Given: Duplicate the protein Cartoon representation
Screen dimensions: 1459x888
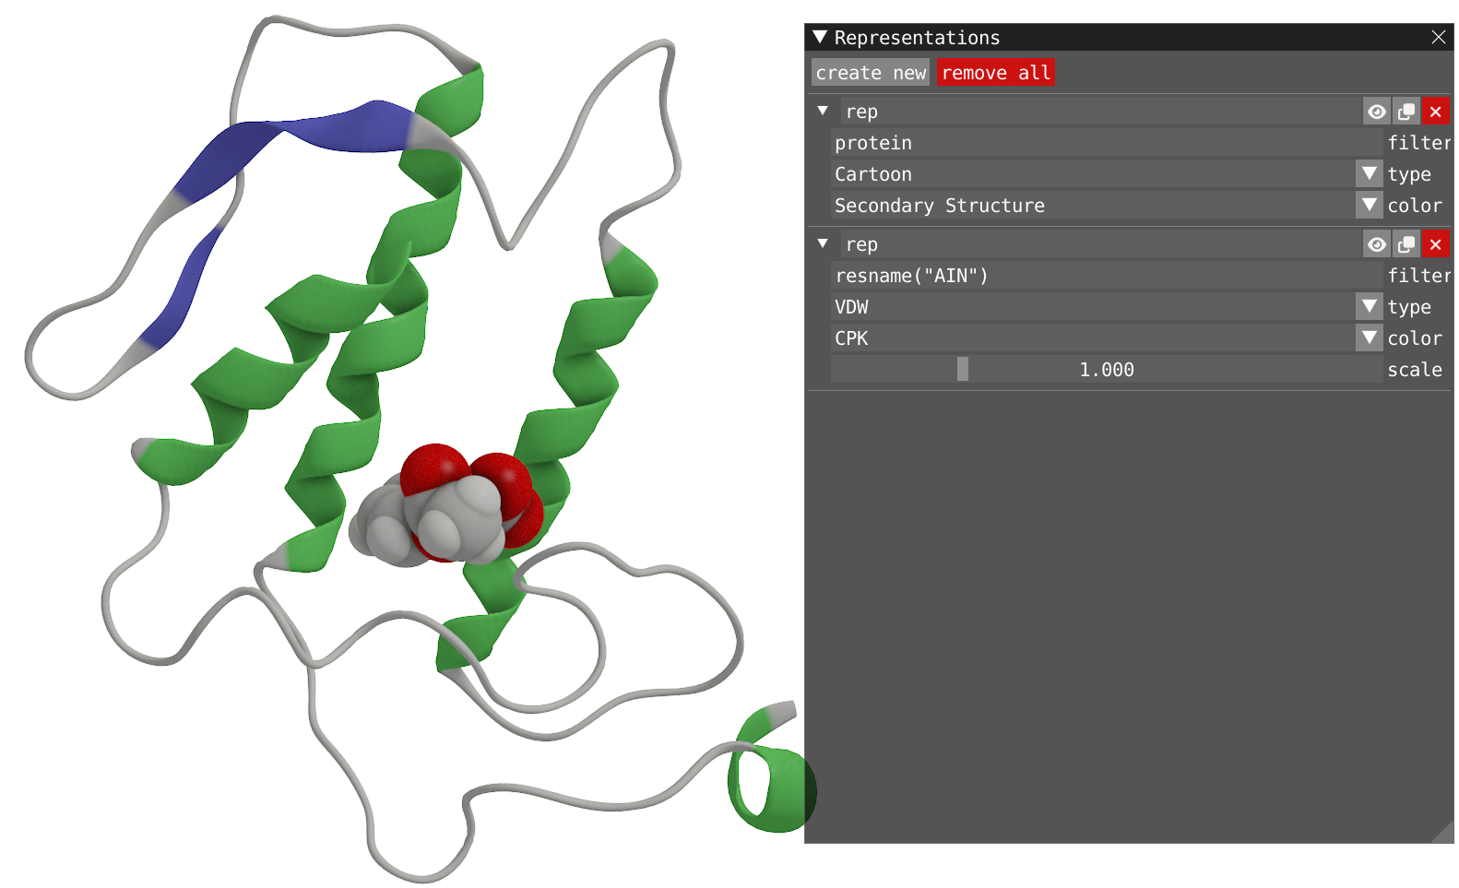Looking at the screenshot, I should click(x=1406, y=112).
